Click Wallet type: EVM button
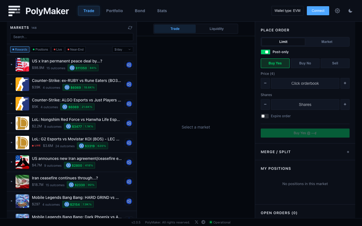362x226 pixels. pos(287,11)
